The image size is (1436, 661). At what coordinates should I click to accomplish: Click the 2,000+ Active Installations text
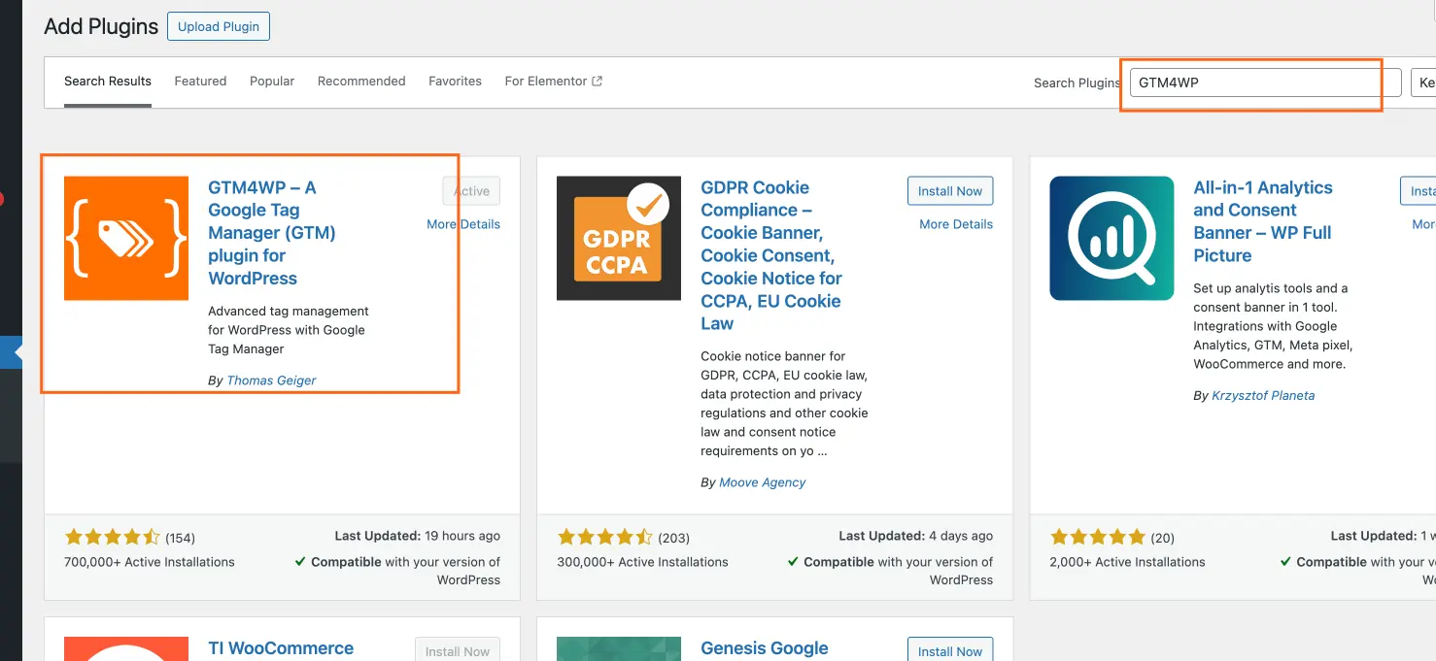click(x=1127, y=562)
